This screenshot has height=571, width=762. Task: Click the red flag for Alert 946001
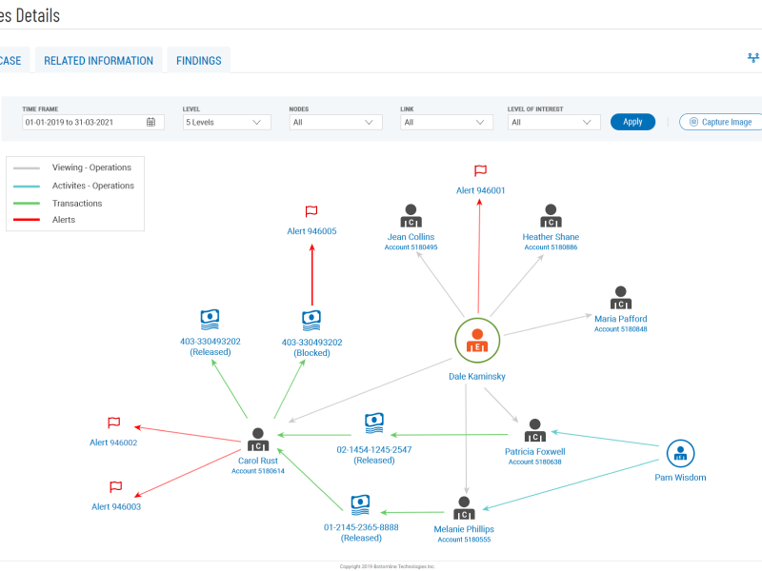(x=480, y=171)
